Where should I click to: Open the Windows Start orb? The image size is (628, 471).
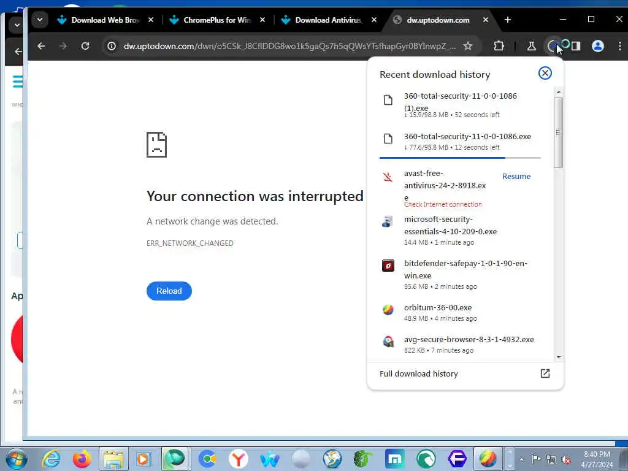[x=16, y=459]
